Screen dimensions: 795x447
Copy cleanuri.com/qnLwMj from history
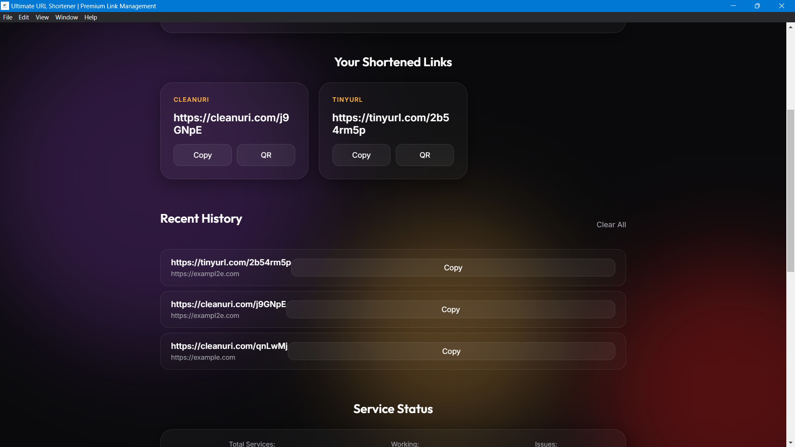[x=451, y=351]
